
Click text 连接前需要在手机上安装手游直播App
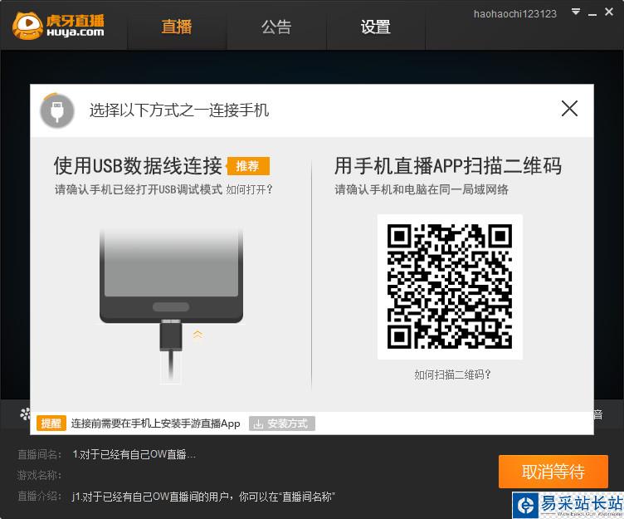(x=156, y=424)
